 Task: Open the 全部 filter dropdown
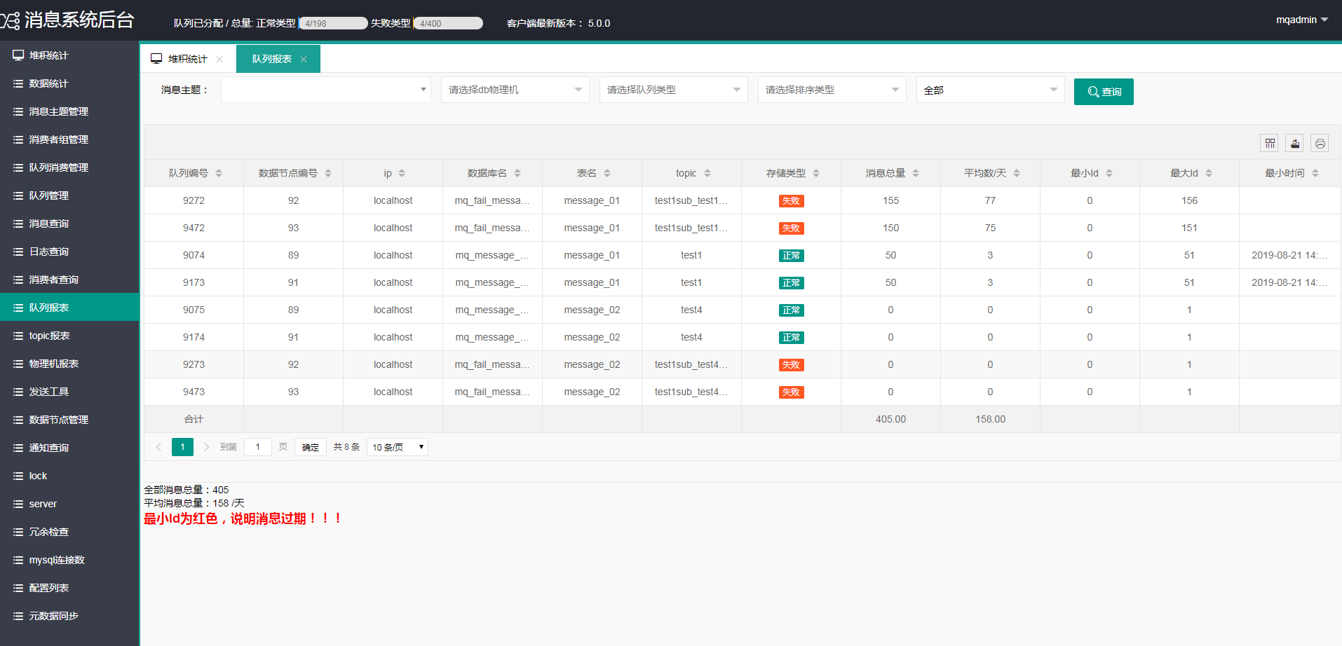pos(991,90)
